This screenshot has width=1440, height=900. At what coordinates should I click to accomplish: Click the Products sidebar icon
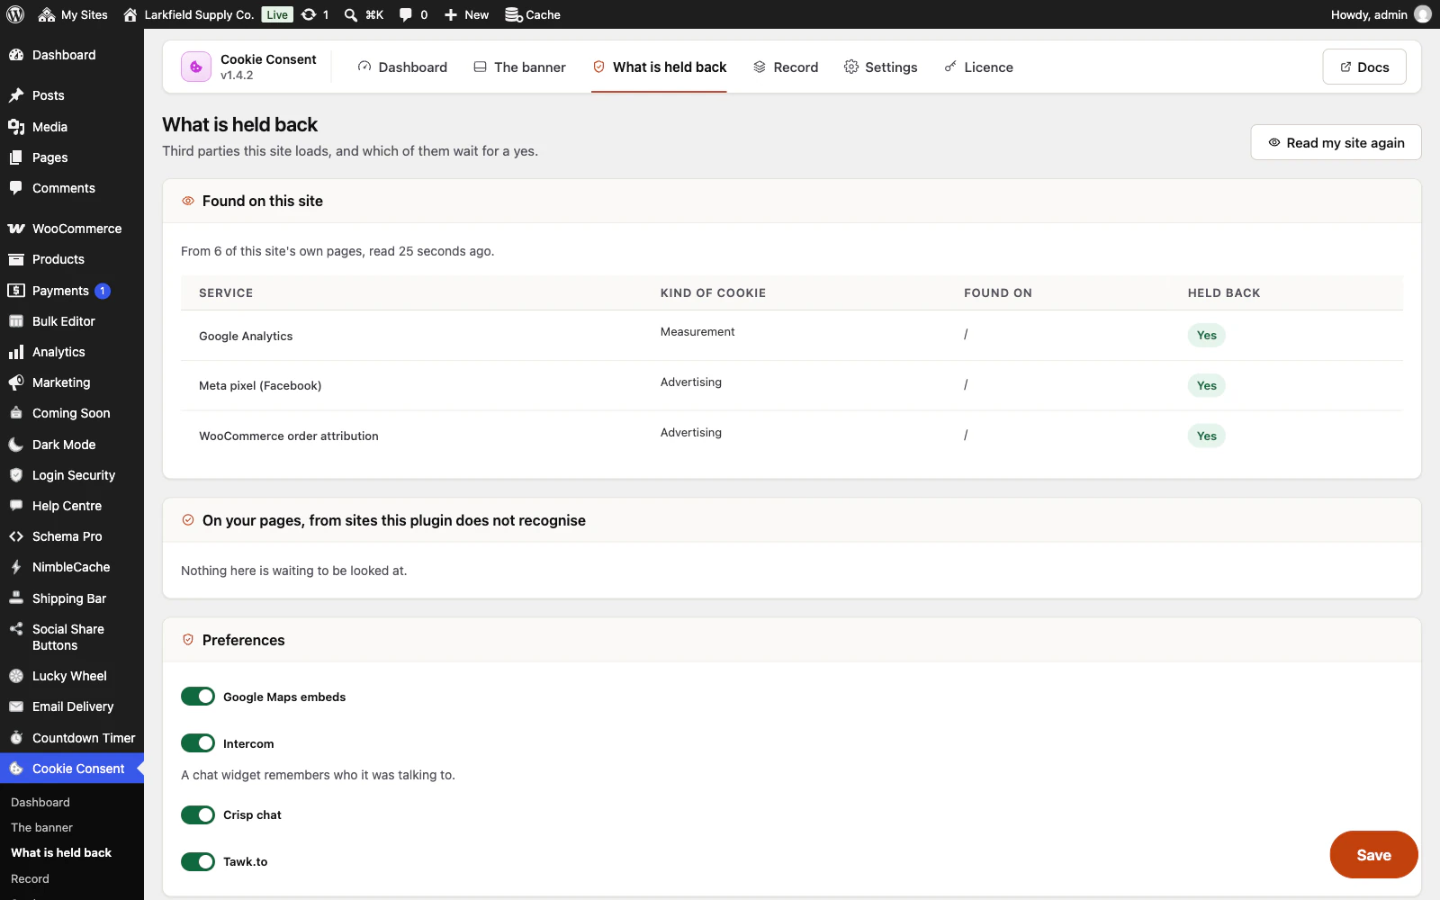click(x=16, y=259)
